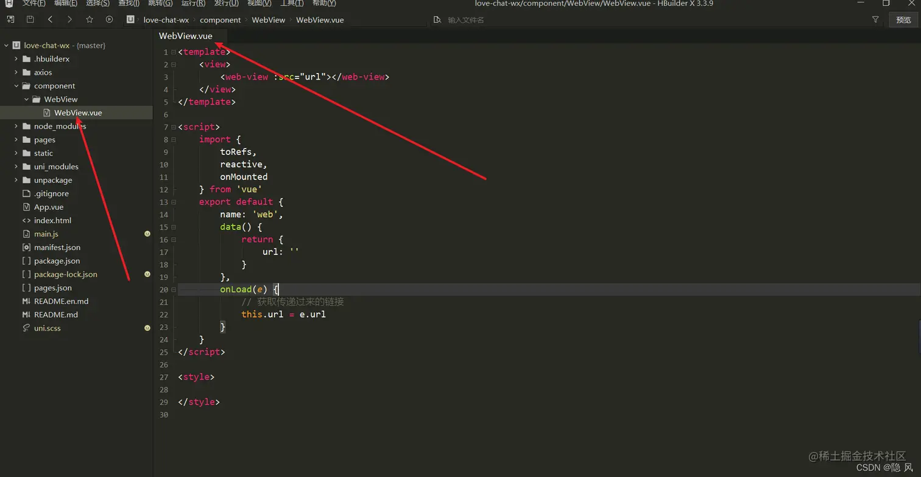Click the uni.scss file icon
Viewport: 921px width, 477px height.
(26, 328)
